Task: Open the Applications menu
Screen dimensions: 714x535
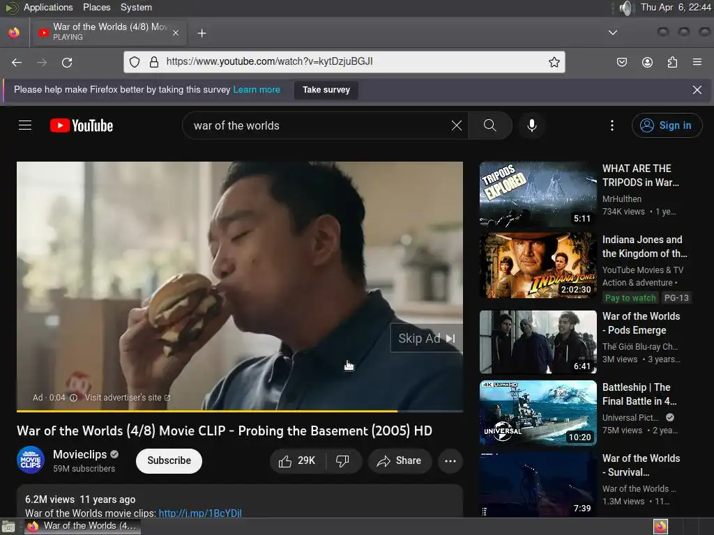Action: [x=48, y=7]
